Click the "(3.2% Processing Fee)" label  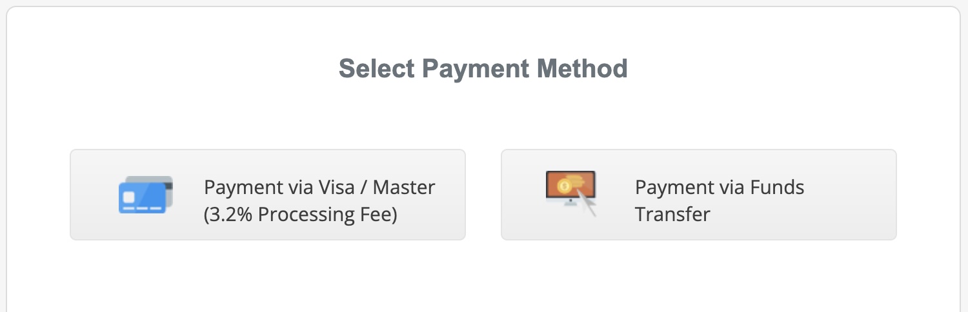pyautogui.click(x=300, y=215)
